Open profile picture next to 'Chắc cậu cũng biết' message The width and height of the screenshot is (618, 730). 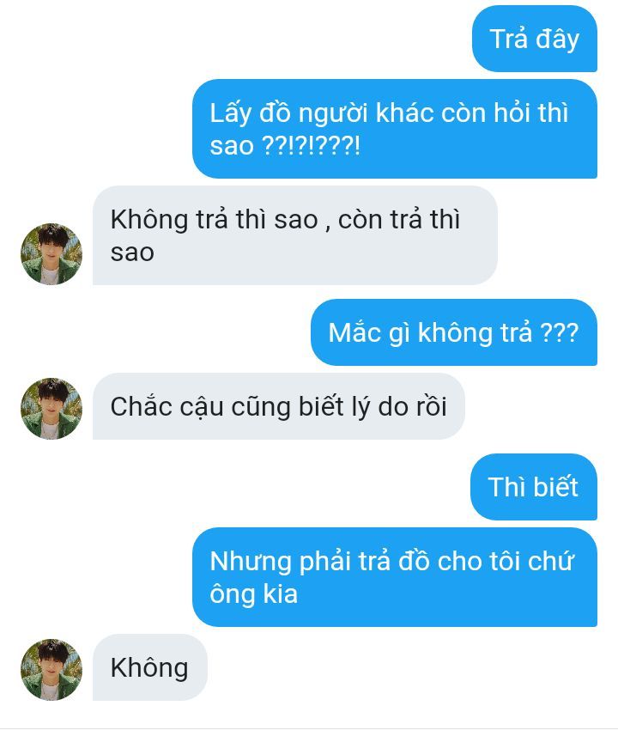[51, 408]
